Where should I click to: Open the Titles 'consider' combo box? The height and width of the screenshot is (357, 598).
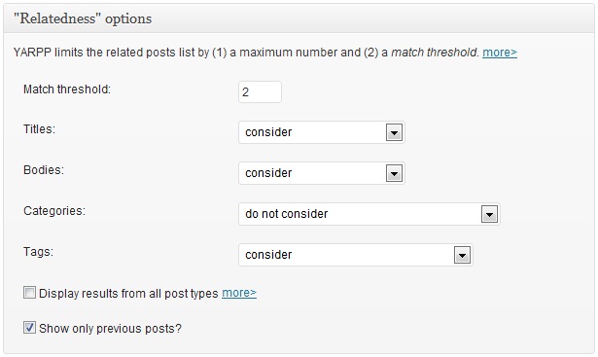pos(322,132)
